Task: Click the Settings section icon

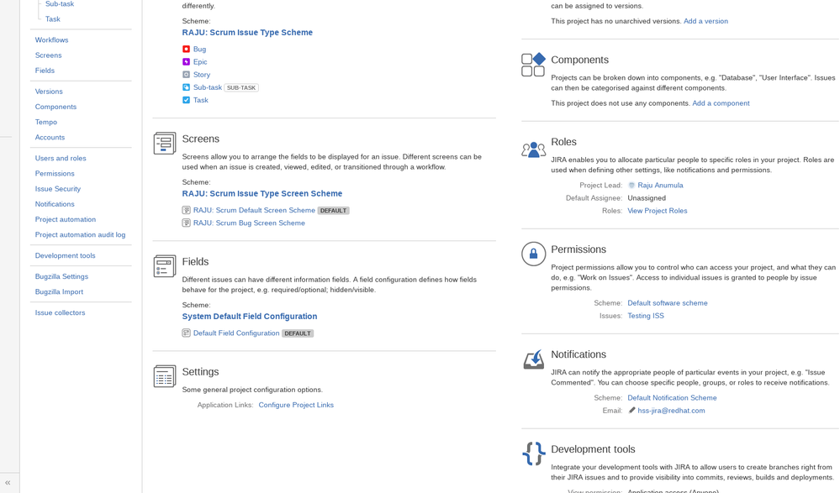Action: click(x=165, y=376)
